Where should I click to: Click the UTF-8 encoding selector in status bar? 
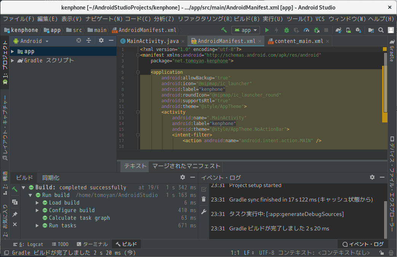pos(266,252)
